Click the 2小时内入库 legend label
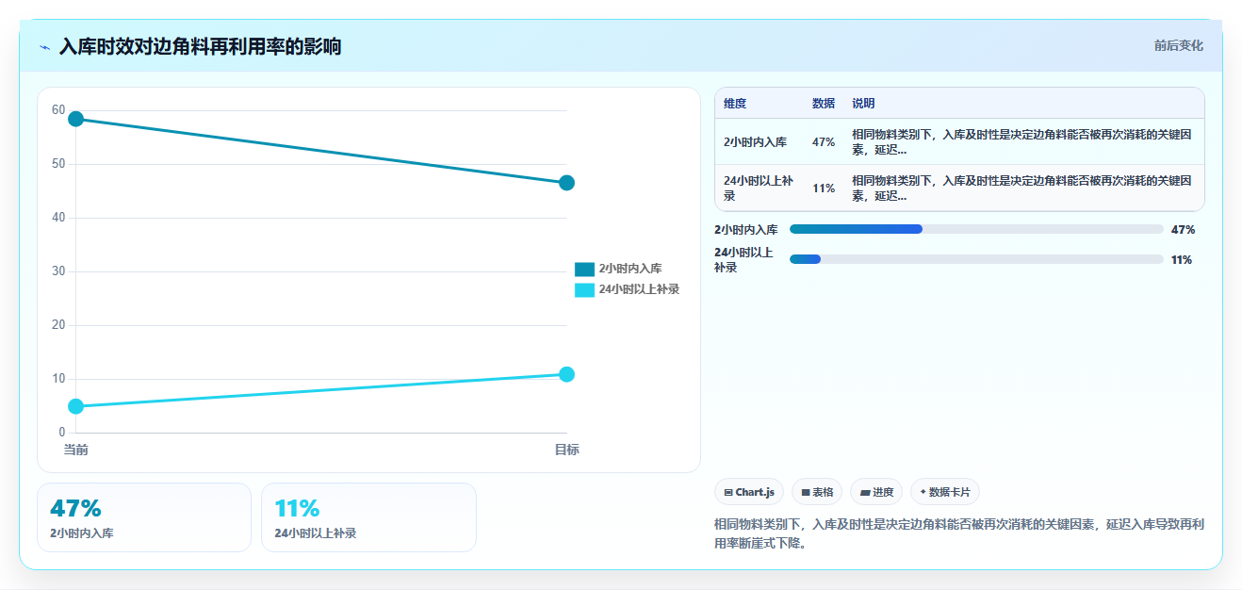 point(630,269)
